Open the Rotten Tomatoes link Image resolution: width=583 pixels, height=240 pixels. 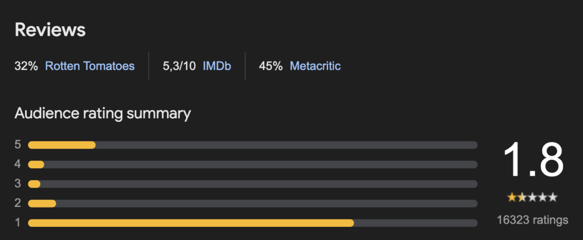click(89, 66)
